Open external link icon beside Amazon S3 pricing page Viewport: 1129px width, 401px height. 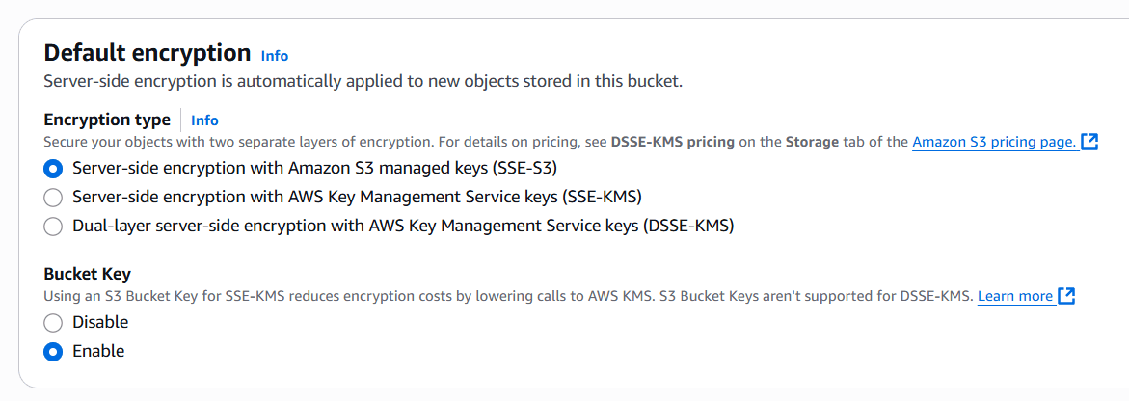click(x=1089, y=143)
